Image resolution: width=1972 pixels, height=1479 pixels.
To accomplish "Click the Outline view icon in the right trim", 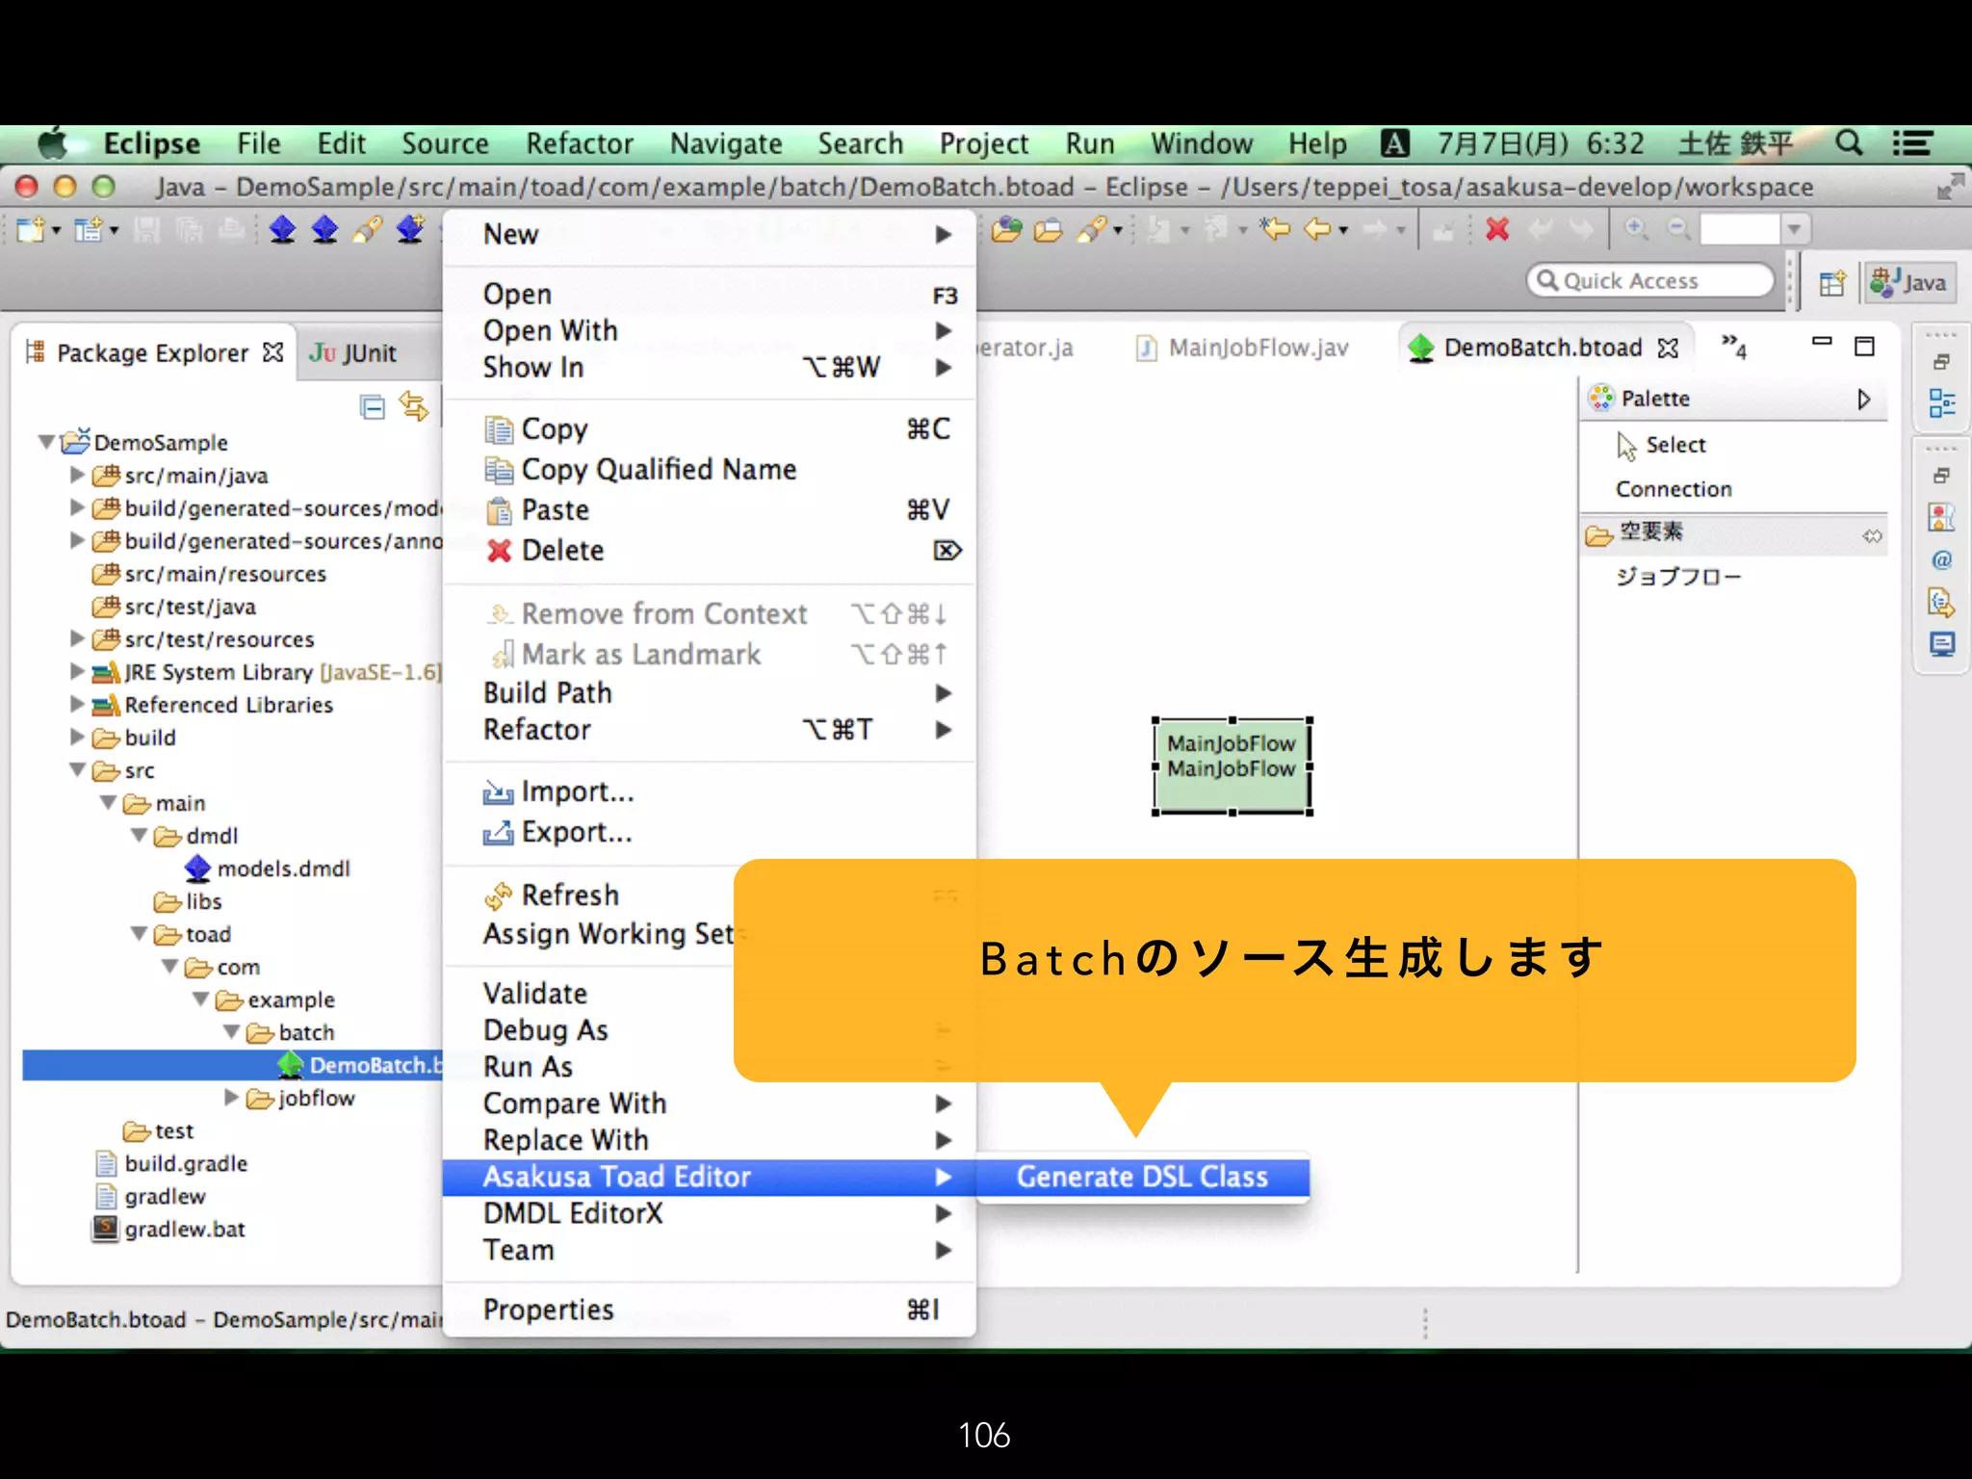I will point(1942,403).
